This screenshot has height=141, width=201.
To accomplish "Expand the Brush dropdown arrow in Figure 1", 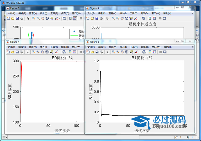I will 60,18.
